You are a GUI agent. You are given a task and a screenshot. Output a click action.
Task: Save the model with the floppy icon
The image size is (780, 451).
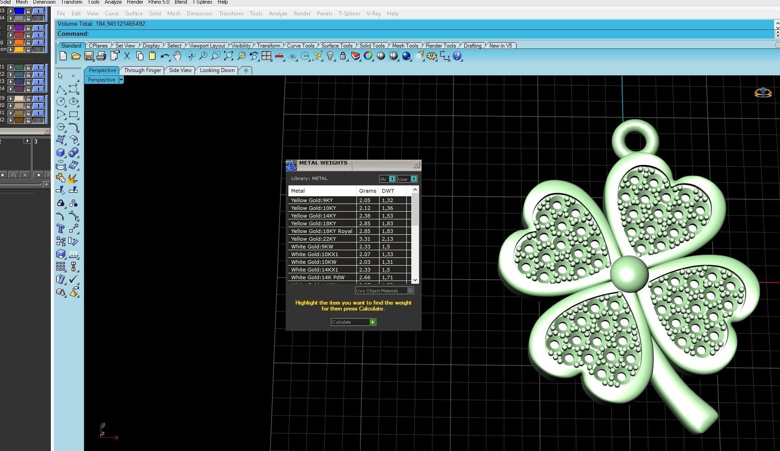(x=89, y=56)
